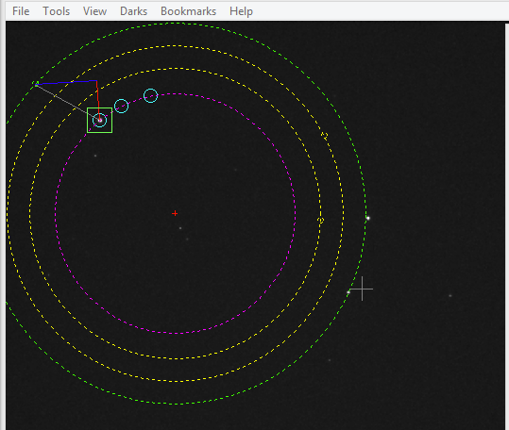This screenshot has height=430, width=509.
Task: Select the rightmost cyan circle on magenta ring
Action: [151, 95]
